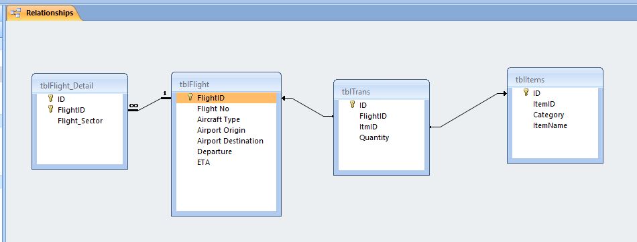Select the Flight_Sector field
Image resolution: width=637 pixels, height=242 pixels.
(x=80, y=121)
